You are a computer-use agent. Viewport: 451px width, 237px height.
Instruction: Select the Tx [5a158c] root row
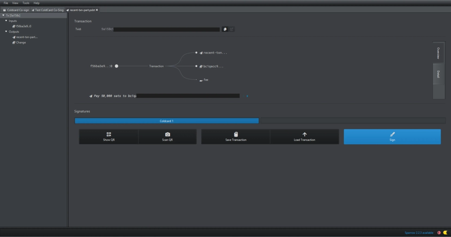coord(33,15)
